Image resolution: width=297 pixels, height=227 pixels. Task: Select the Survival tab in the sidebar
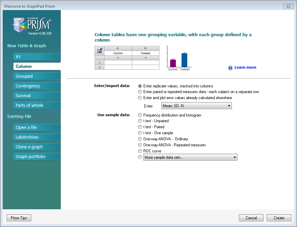pyautogui.click(x=37, y=96)
